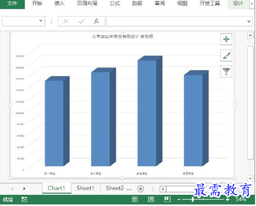Open the Name Box dropdown arrow
The height and width of the screenshot is (206, 256).
pyautogui.click(x=41, y=21)
